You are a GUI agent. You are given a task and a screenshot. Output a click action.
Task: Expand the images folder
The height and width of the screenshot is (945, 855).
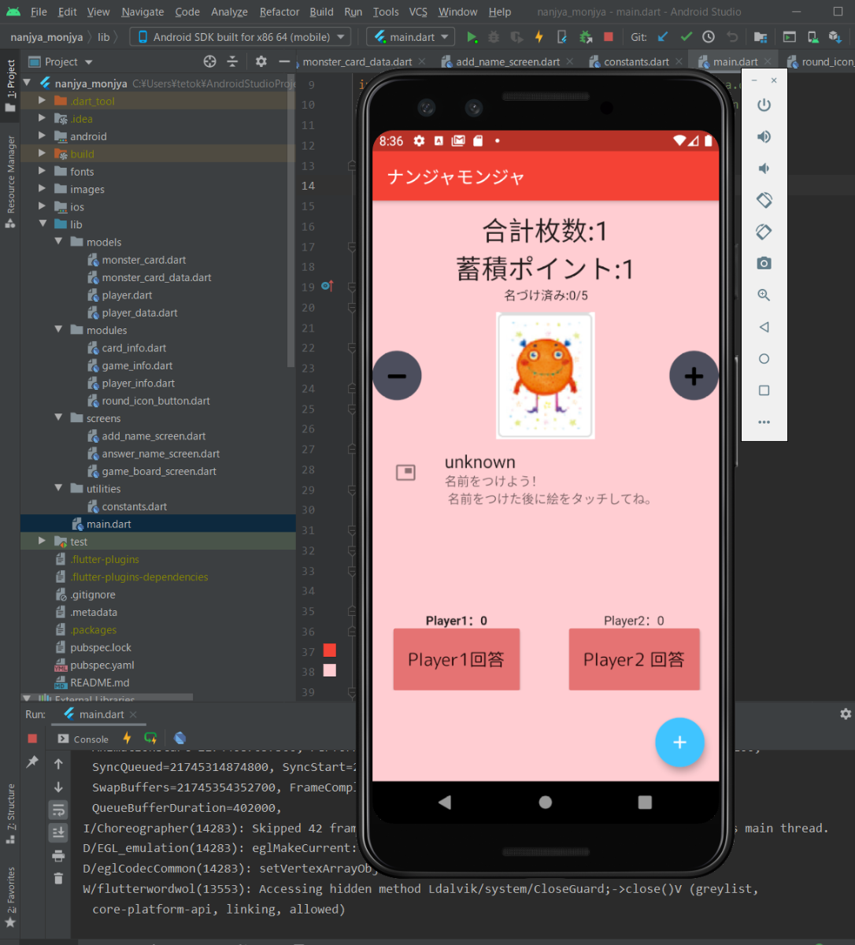point(43,189)
